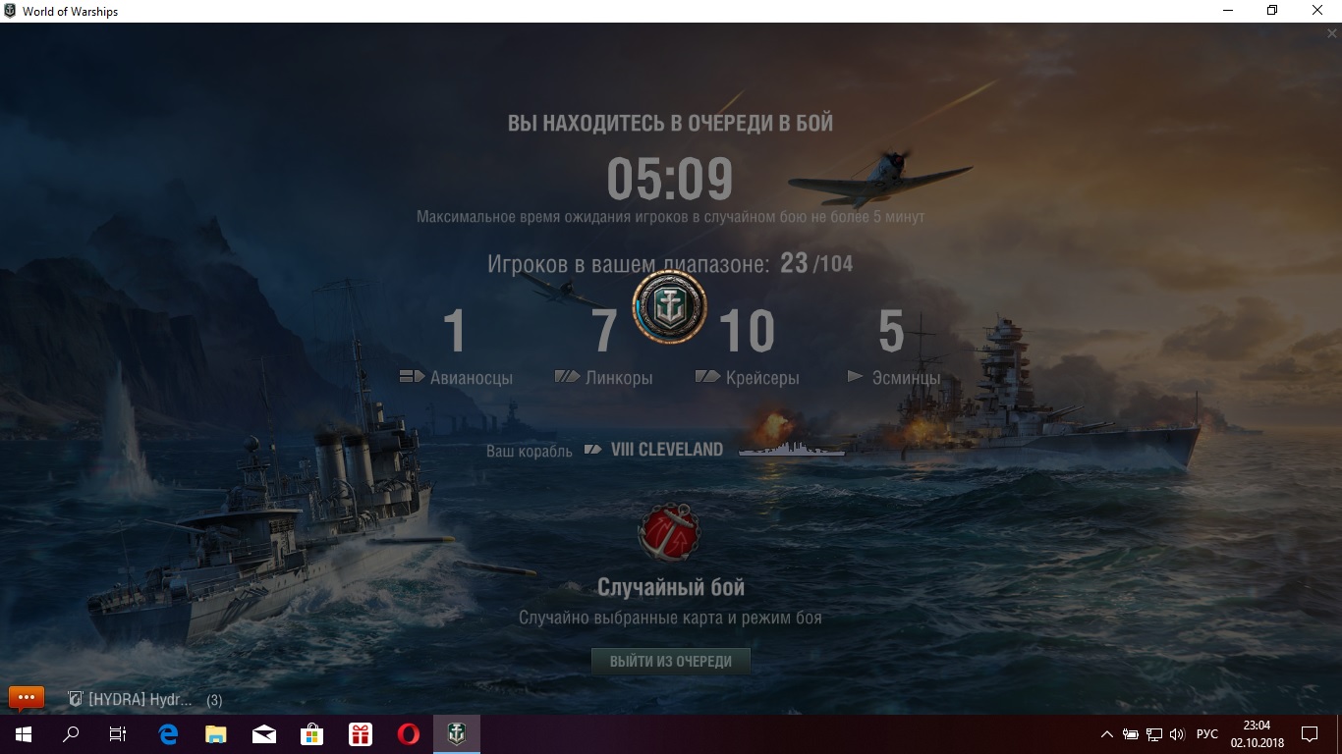The height and width of the screenshot is (754, 1342).
Task: Open the clock showing 23:04 02.10.2018
Action: pyautogui.click(x=1257, y=733)
